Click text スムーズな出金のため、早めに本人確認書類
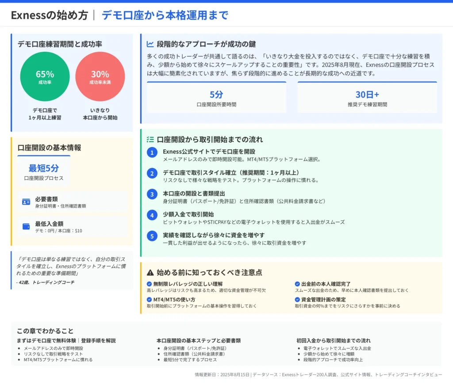453x383 pixels. pyautogui.click(x=352, y=290)
